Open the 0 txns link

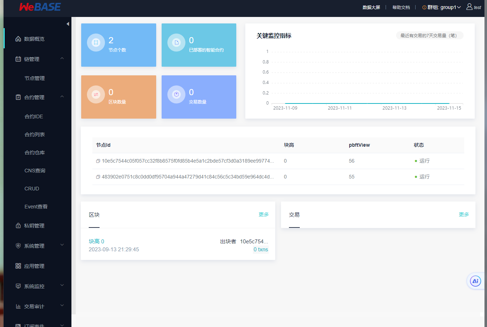(260, 249)
